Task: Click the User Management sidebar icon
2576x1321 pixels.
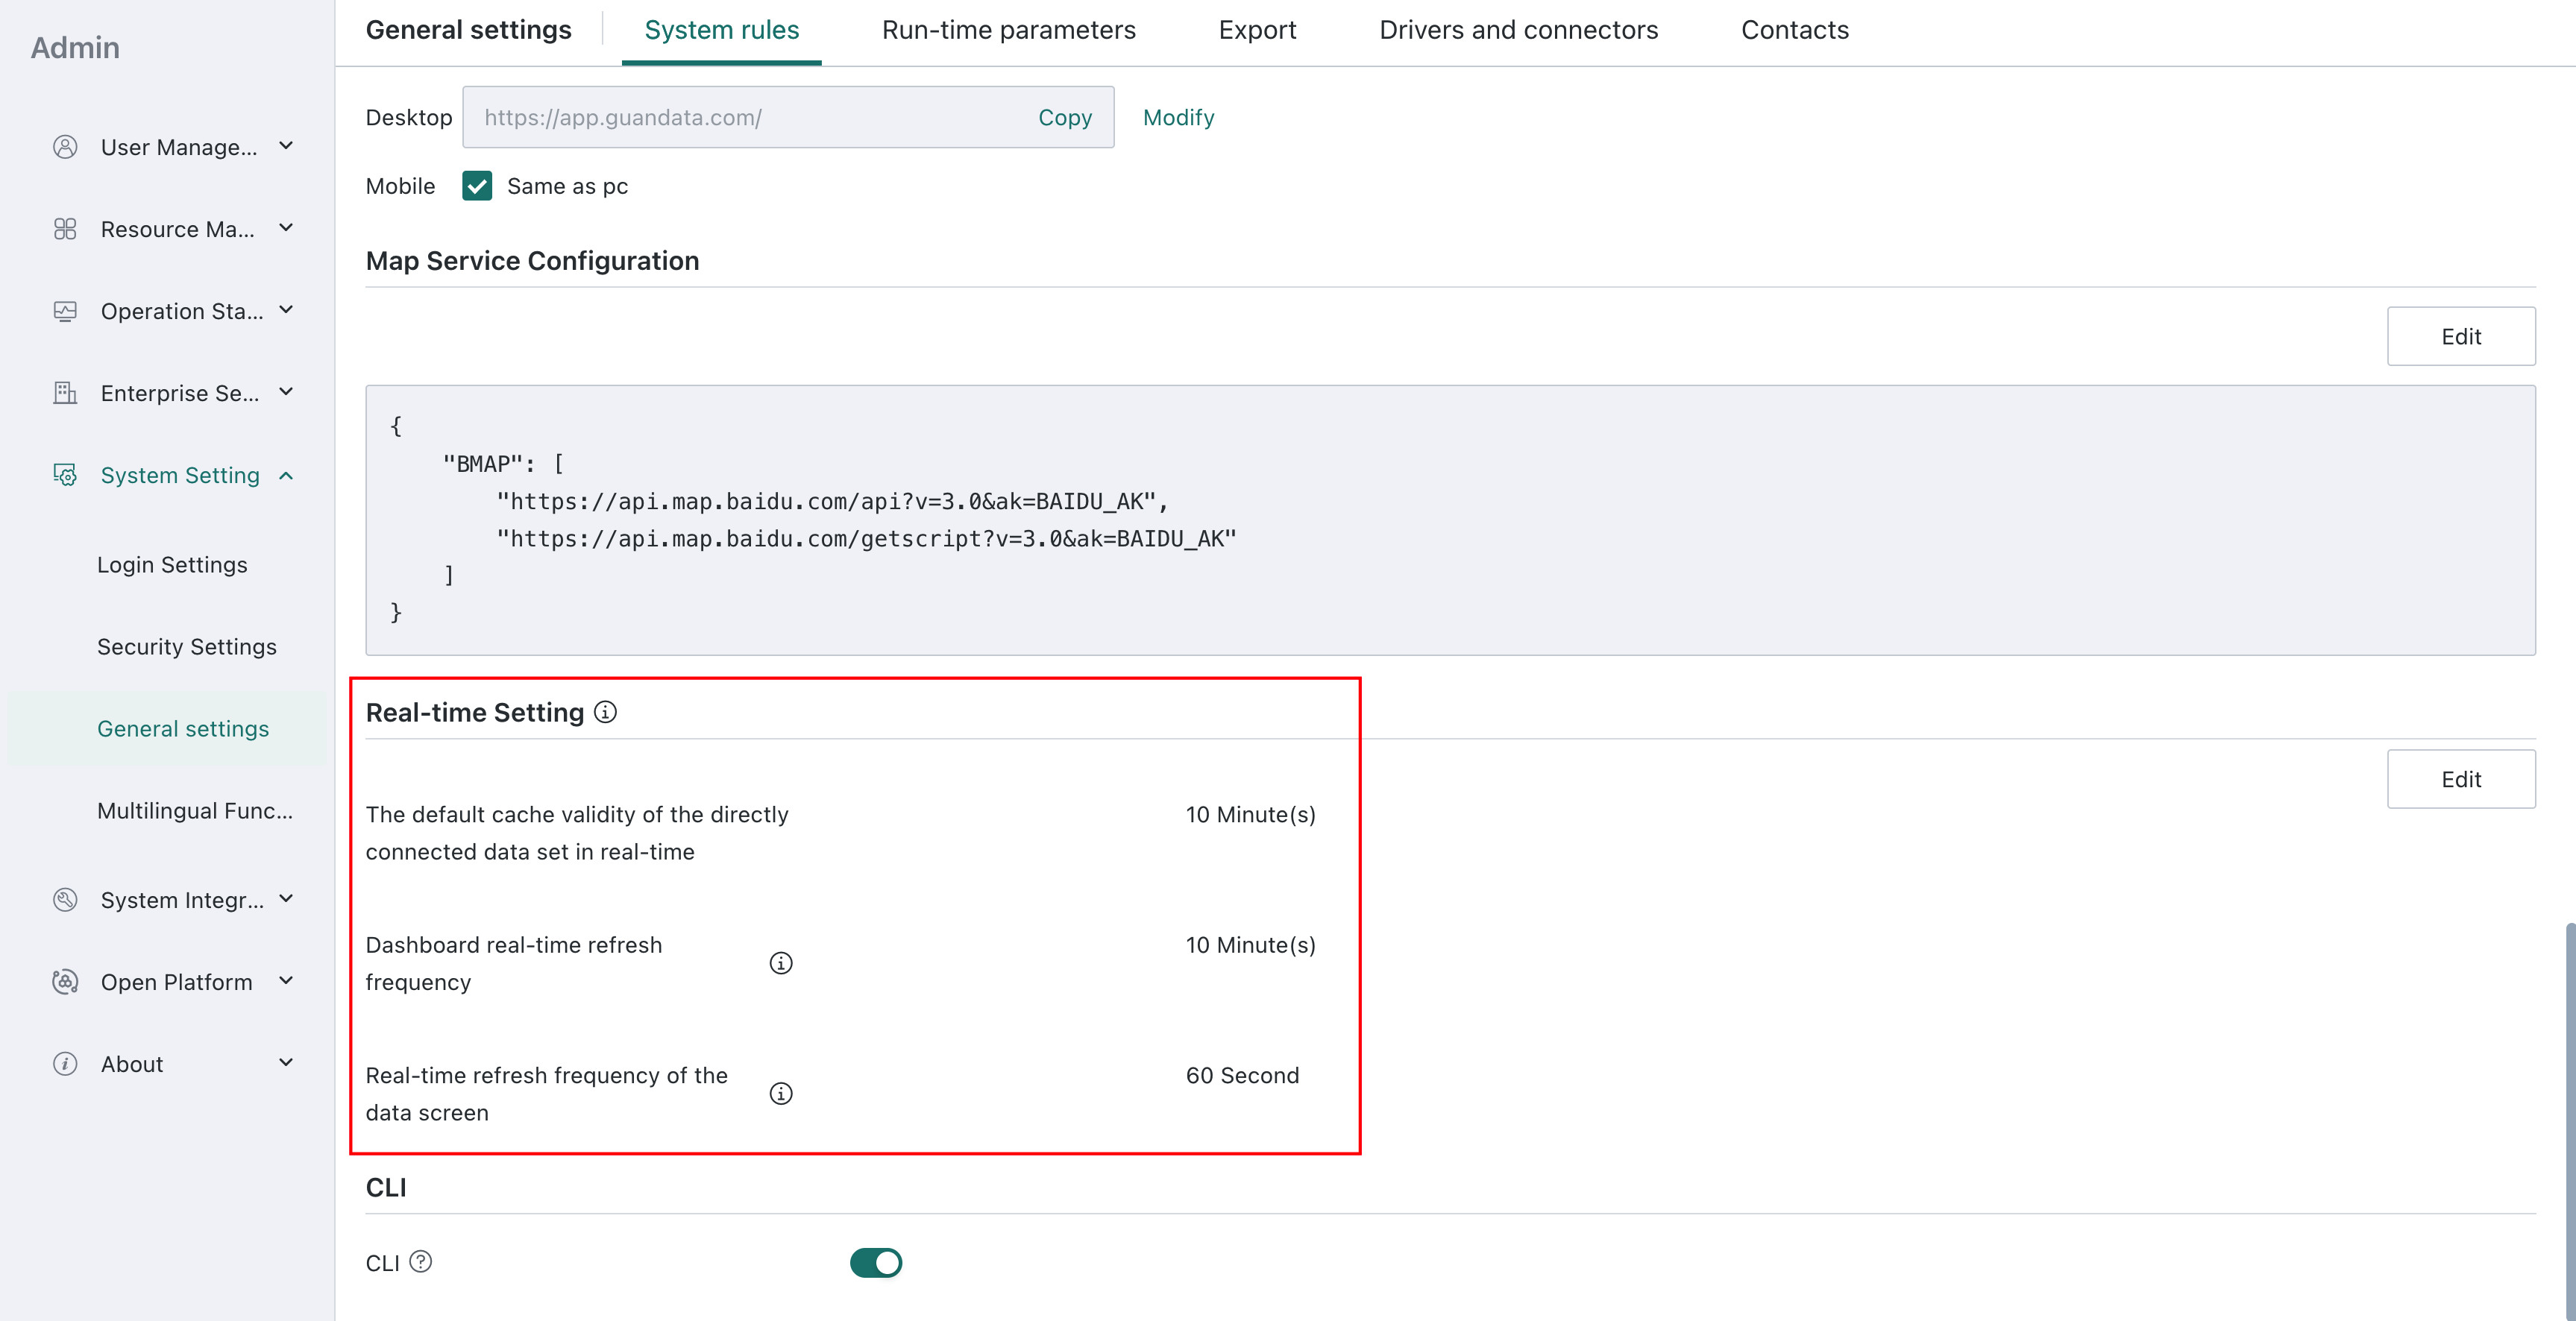Action: tap(65, 147)
